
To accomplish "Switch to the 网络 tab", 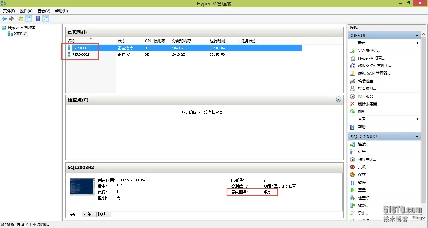I will coord(104,214).
